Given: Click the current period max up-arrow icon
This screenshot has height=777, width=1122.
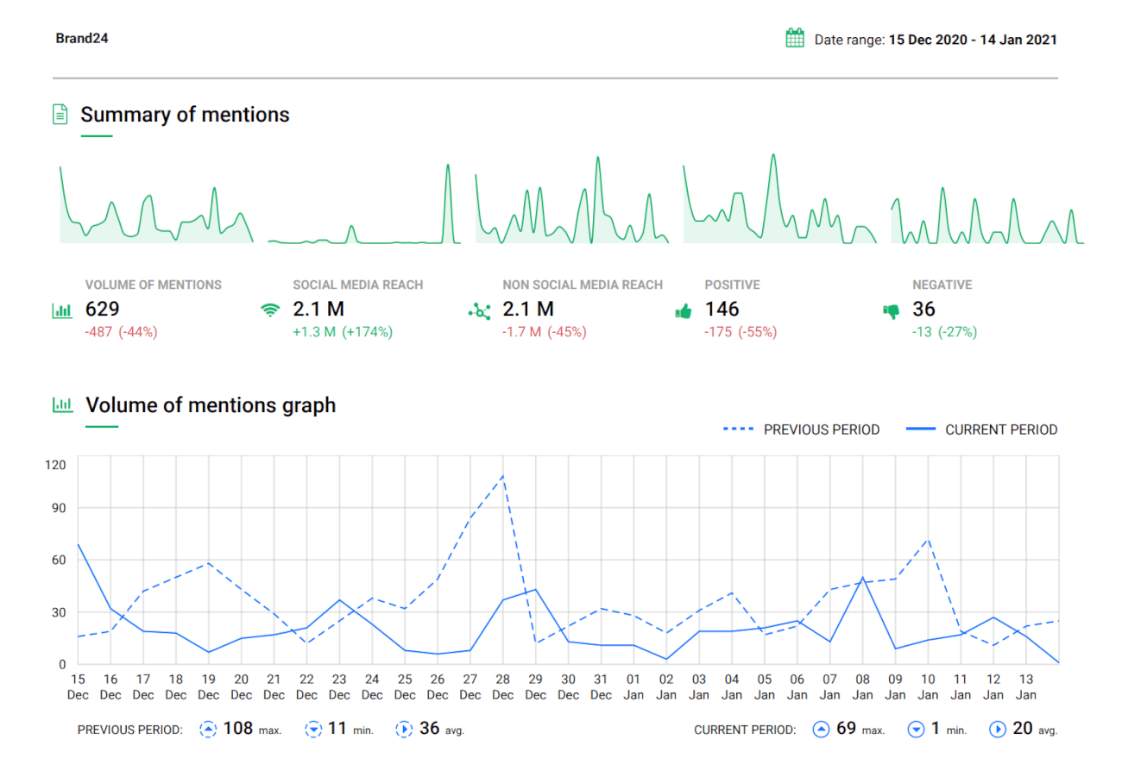Looking at the screenshot, I should [821, 730].
